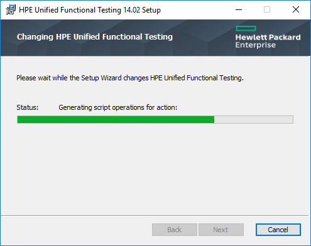This screenshot has width=311, height=246.
Task: Click the blank gray area below progress bar
Action: tap(155, 168)
